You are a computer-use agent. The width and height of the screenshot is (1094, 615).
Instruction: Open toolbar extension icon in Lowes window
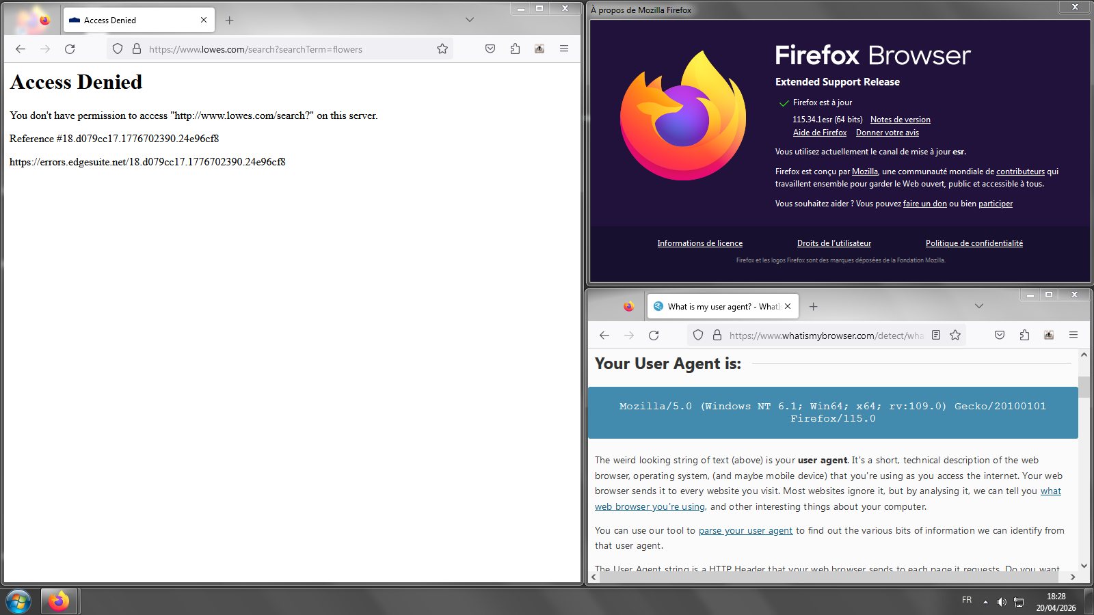(x=539, y=49)
